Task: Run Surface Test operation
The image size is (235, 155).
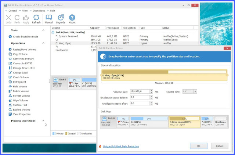Action: tap(18, 105)
